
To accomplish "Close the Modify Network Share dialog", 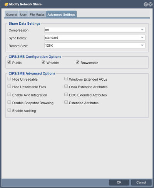I will [151, 4].
